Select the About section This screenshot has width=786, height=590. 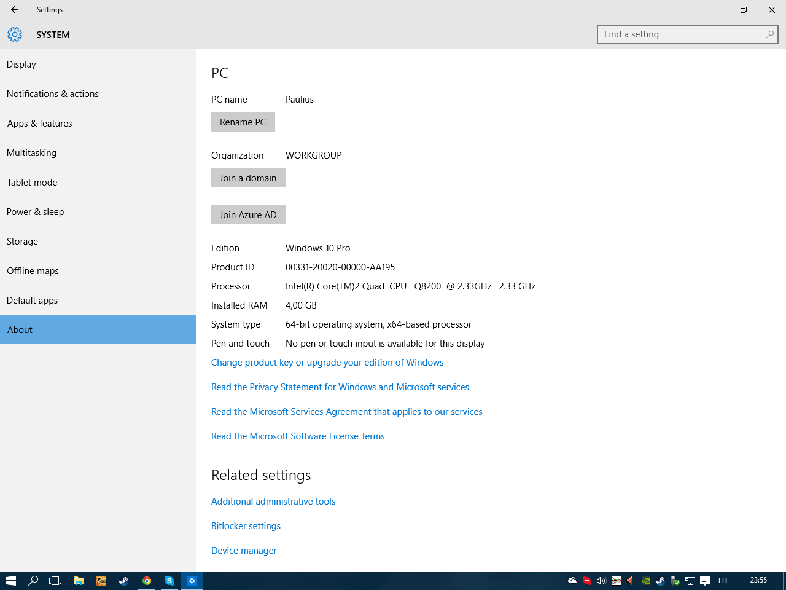point(98,329)
